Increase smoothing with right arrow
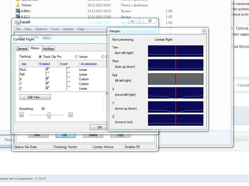249x186 pixels. [x=71, y=115]
